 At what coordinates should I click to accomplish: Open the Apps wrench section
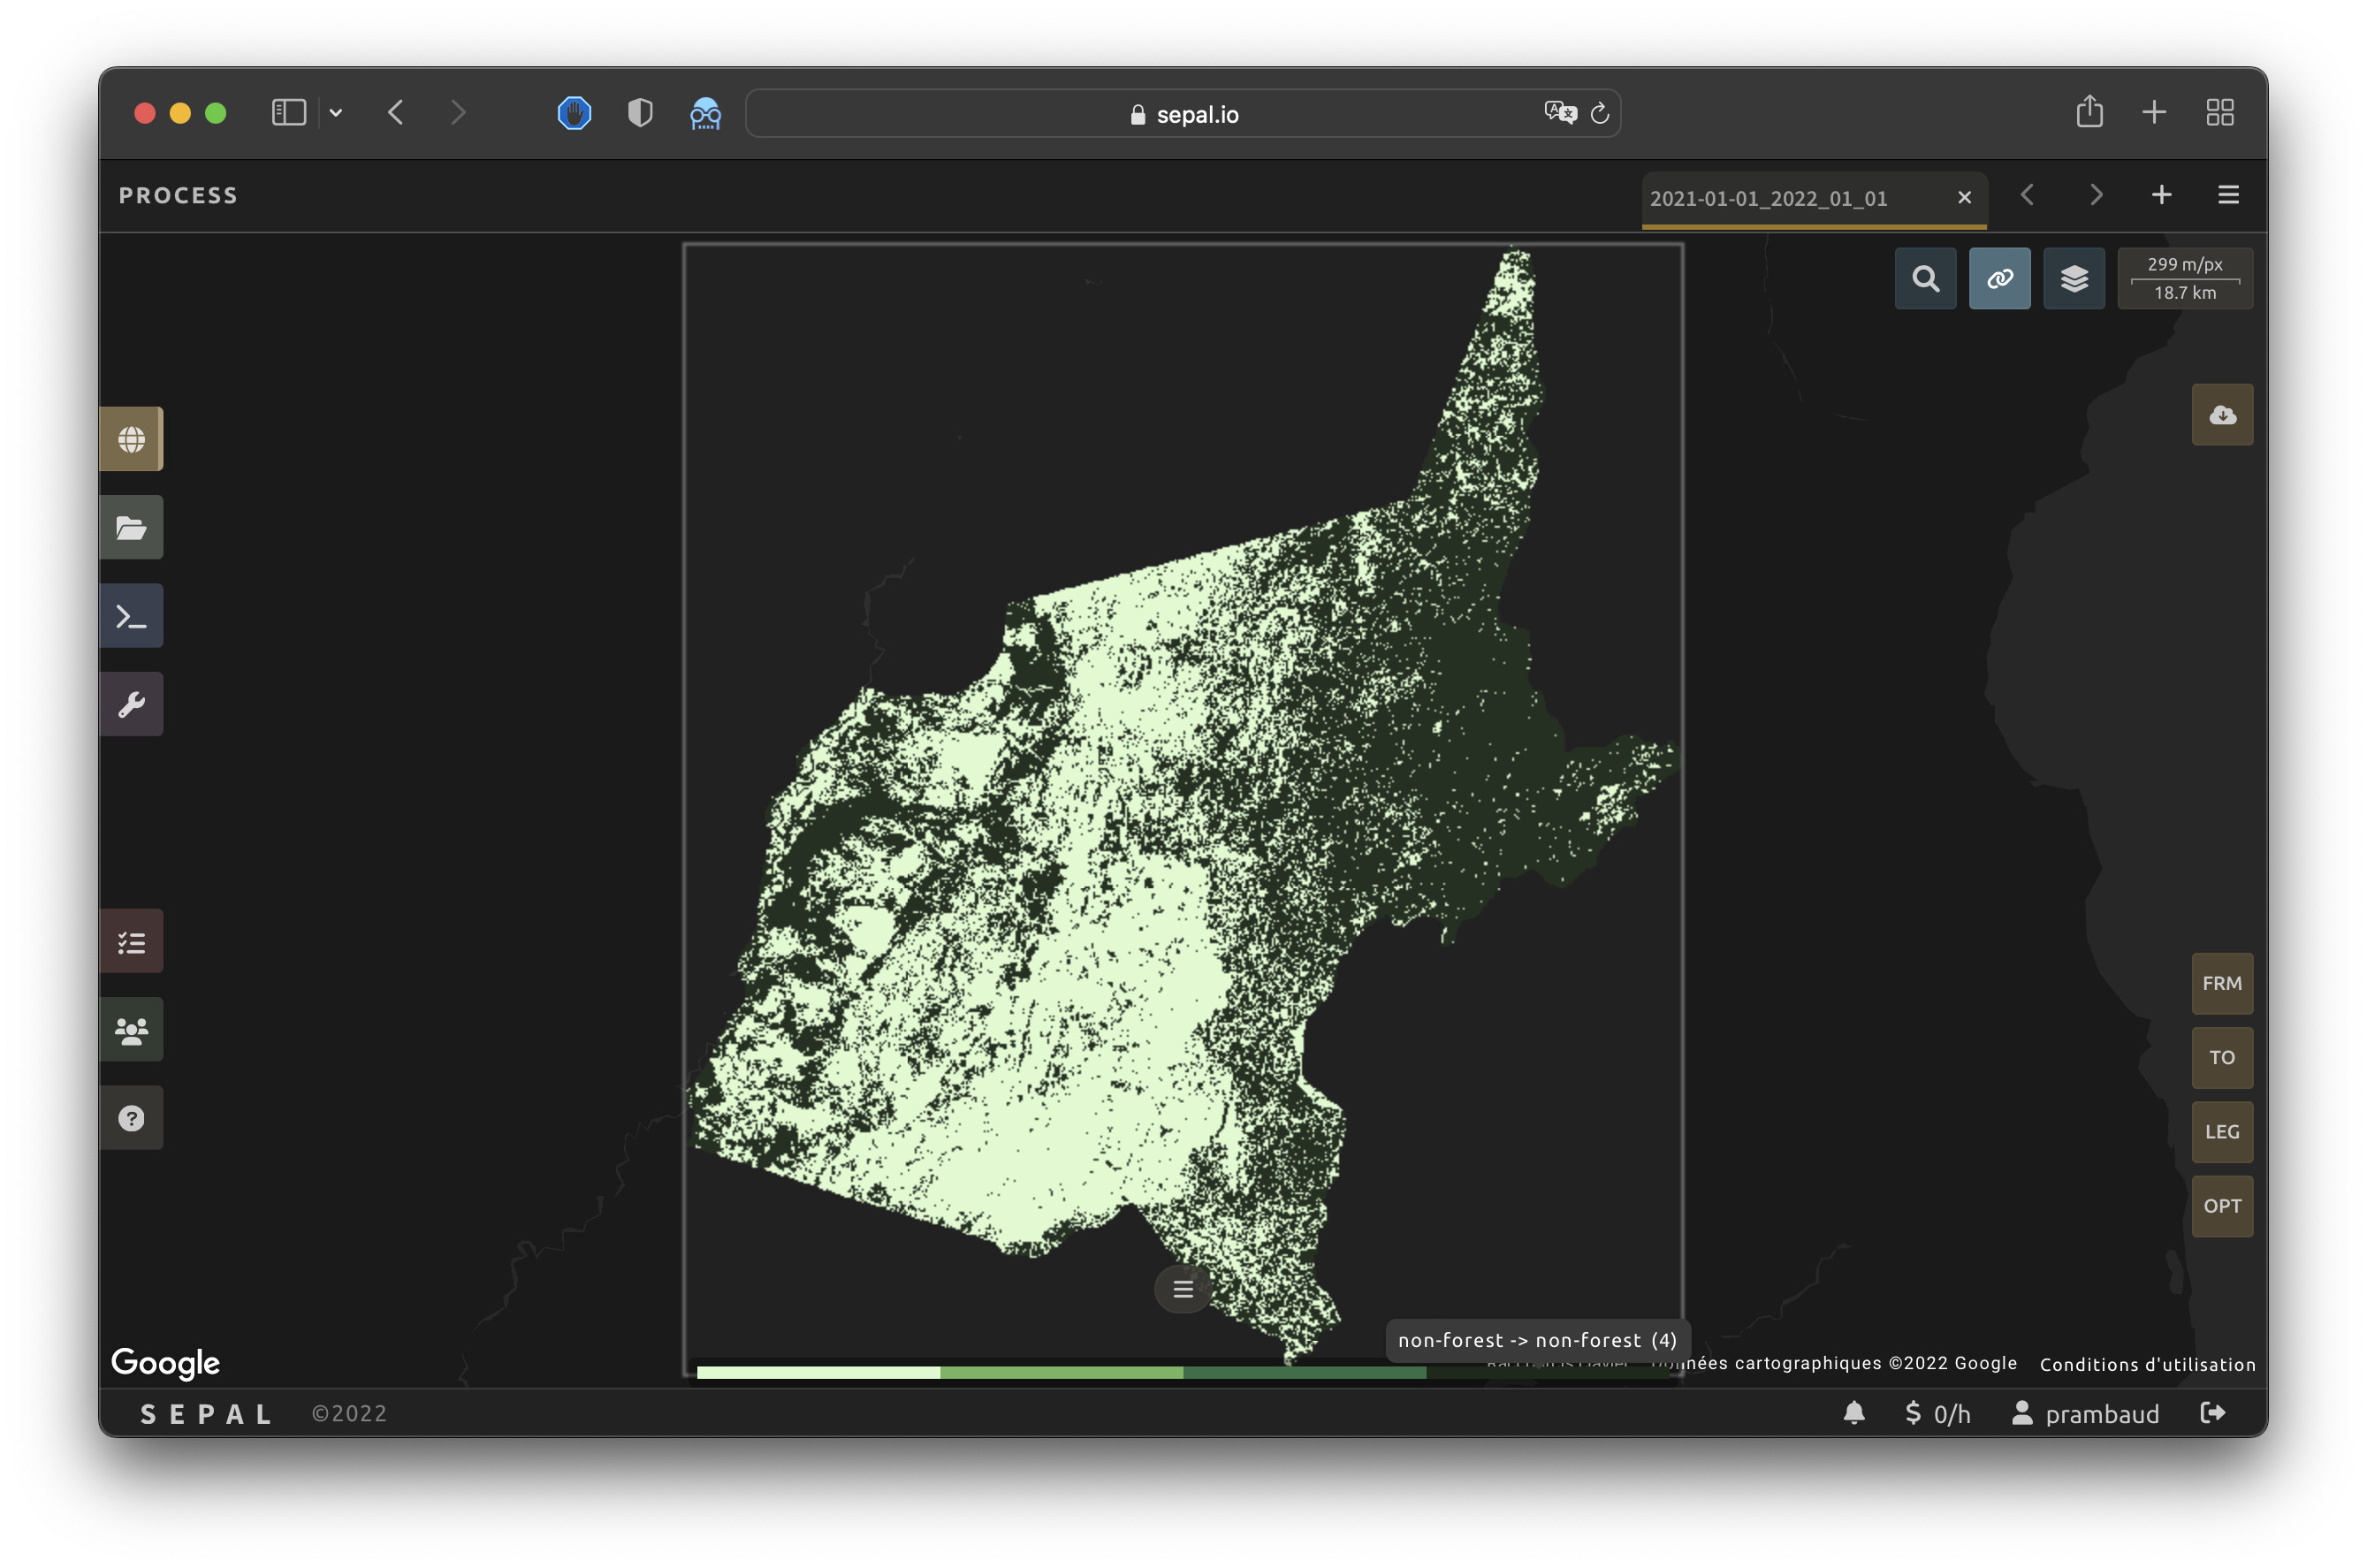tap(131, 704)
